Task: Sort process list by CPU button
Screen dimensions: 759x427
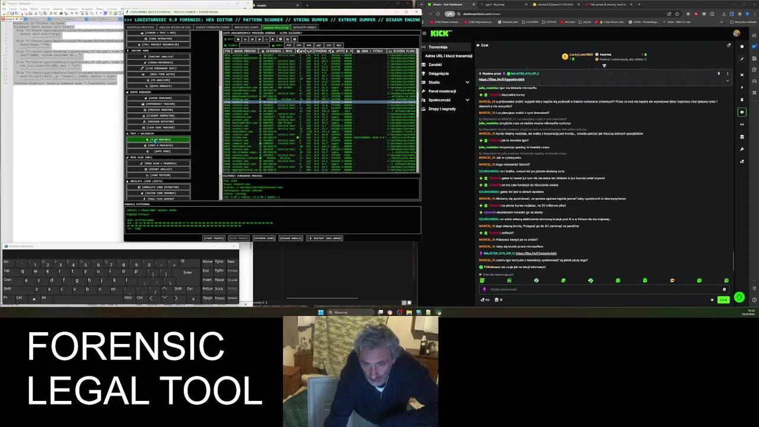Action: [x=299, y=45]
